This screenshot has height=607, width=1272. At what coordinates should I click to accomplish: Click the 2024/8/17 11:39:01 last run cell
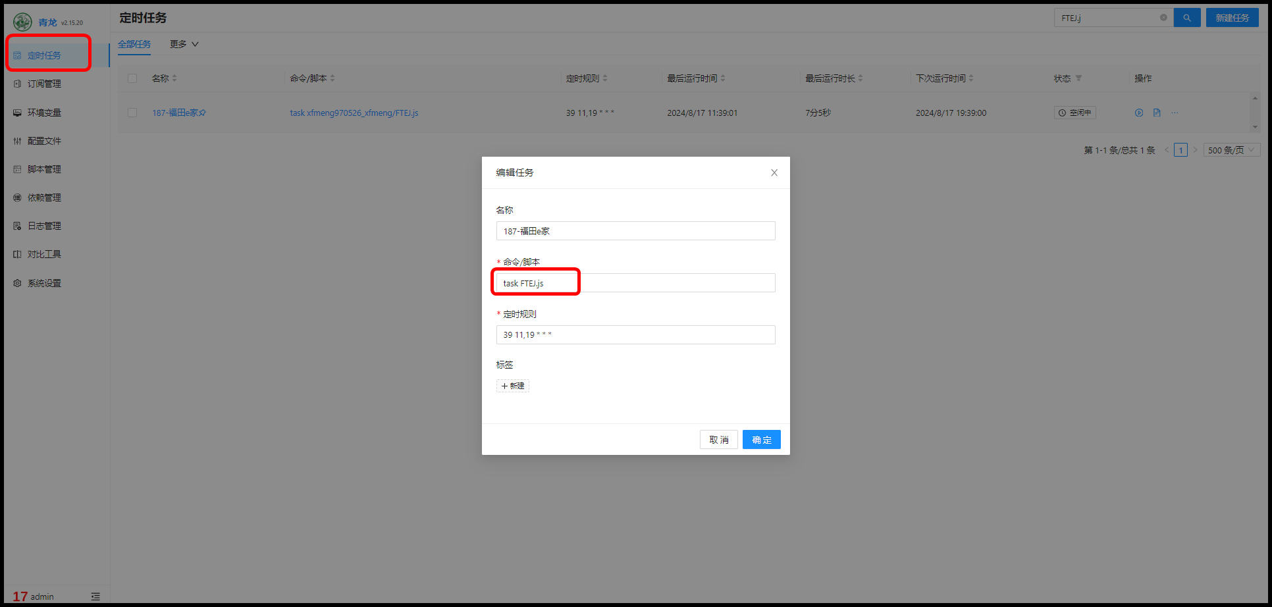click(702, 113)
